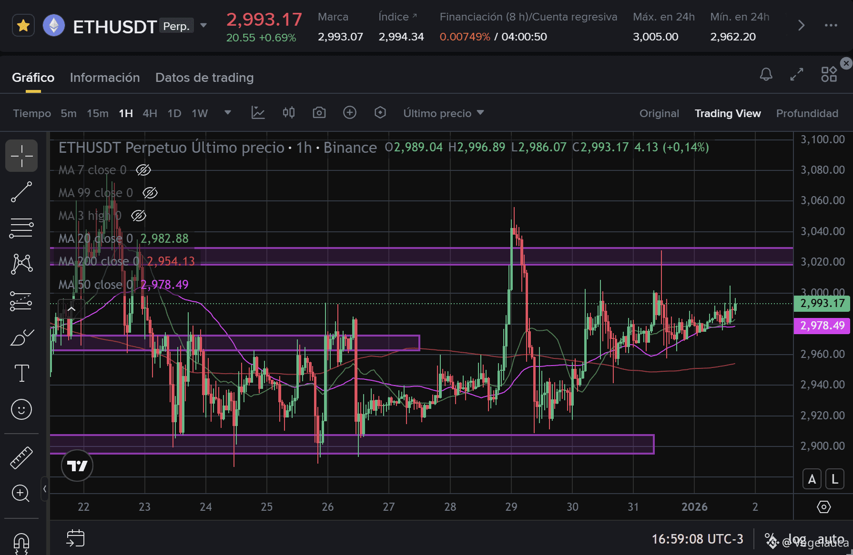Select the 1W timeframe
The height and width of the screenshot is (555, 853).
point(200,113)
